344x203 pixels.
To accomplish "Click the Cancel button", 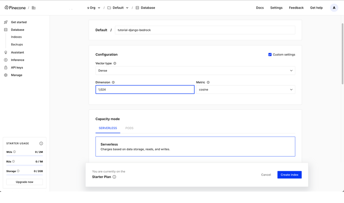I will pyautogui.click(x=266, y=175).
